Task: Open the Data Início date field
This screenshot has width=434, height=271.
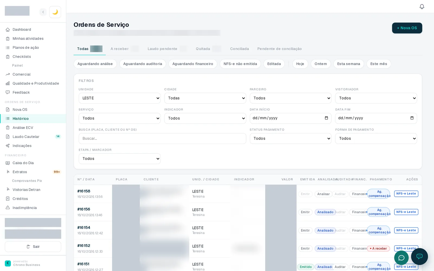Action: pyautogui.click(x=291, y=118)
